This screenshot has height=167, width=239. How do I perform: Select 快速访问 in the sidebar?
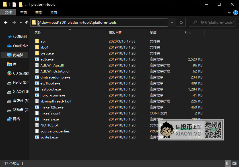[x=17, y=37]
